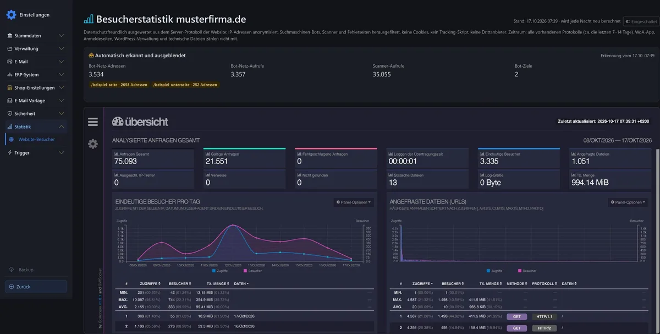Sort requested files table by Protokoll column

tap(544, 283)
